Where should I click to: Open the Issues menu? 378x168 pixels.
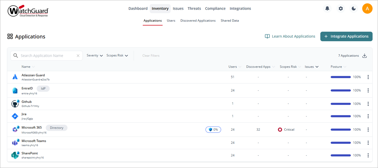(178, 8)
